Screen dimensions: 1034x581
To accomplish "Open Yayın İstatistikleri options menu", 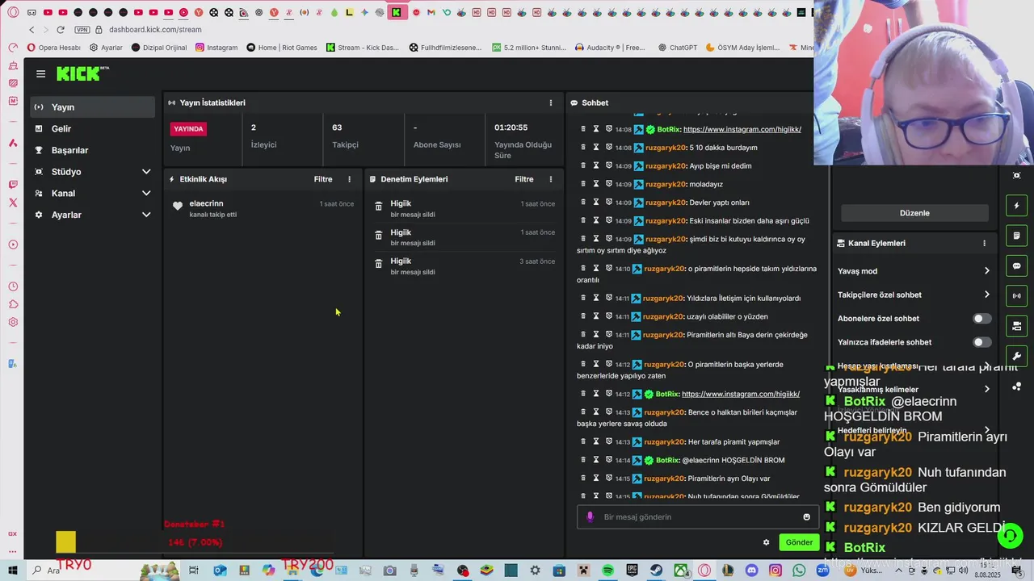I will point(551,102).
